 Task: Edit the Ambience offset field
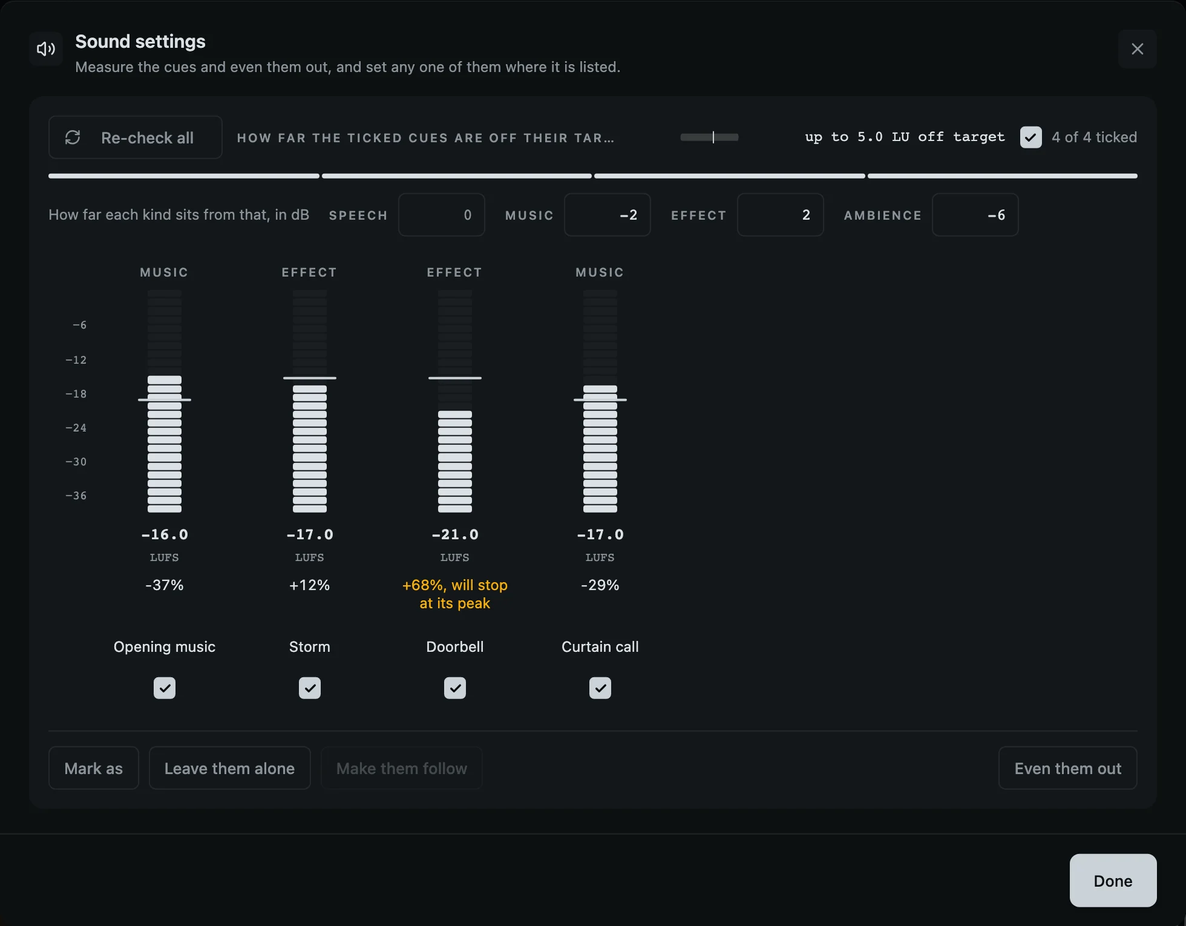click(x=975, y=215)
